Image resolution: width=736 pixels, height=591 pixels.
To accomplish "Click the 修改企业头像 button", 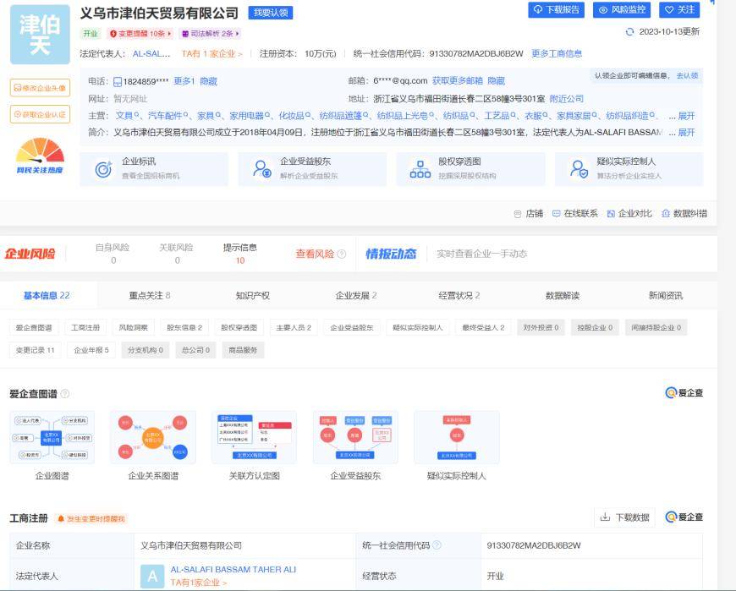I will pos(40,88).
